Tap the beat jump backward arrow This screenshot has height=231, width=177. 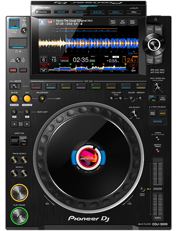point(14,124)
